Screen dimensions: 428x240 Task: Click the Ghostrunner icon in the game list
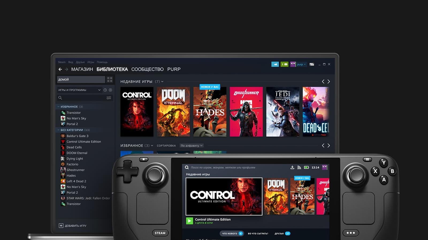click(63, 170)
